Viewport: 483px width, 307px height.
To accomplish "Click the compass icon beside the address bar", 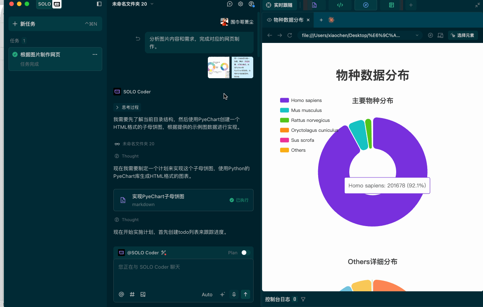I will pos(430,35).
